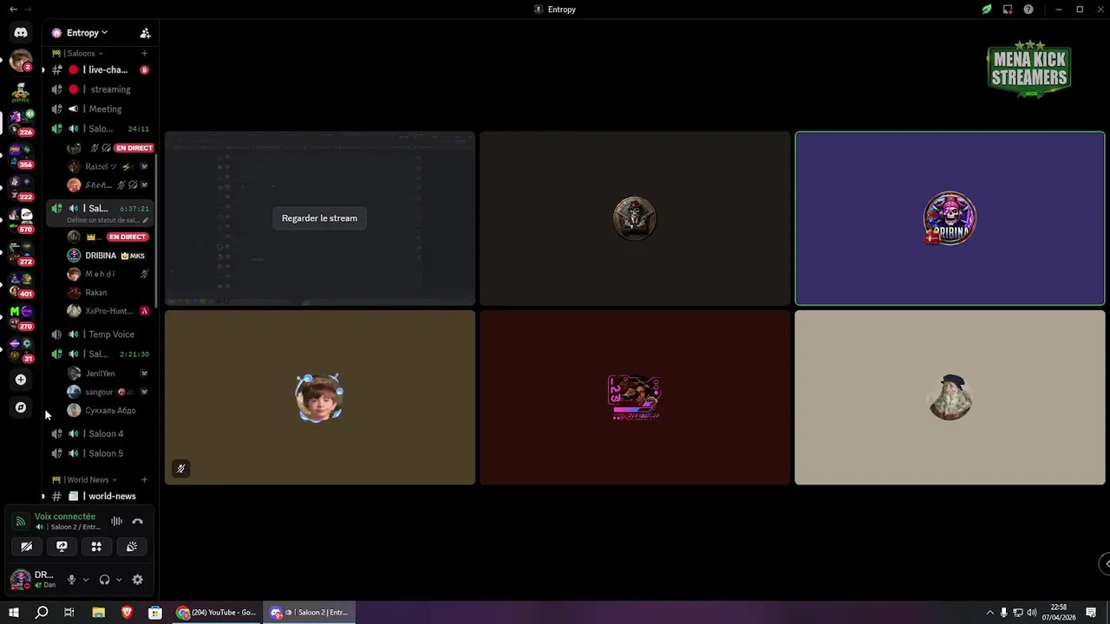
Task: Open the YouTube Google Chrome taskbar window
Action: click(217, 613)
